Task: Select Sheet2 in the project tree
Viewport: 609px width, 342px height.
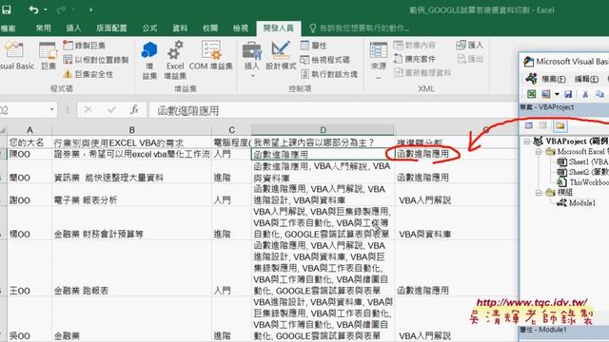Action: pyautogui.click(x=582, y=172)
